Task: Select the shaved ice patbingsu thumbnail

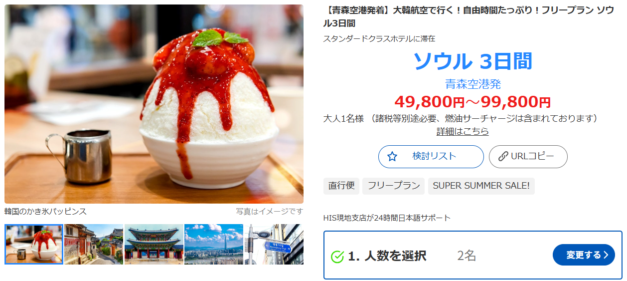Action: pyautogui.click(x=34, y=244)
